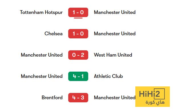Select the red 0 - 2 score badge
The image size is (173, 110).
(78, 55)
